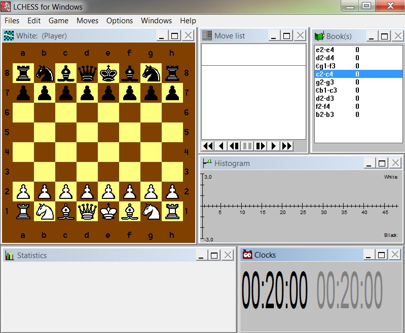Step back one half-move with bar arrow
This screenshot has width=405, height=333.
click(234, 146)
